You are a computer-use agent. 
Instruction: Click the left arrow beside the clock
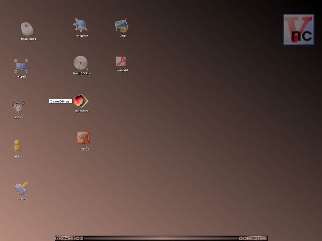coord(241,238)
